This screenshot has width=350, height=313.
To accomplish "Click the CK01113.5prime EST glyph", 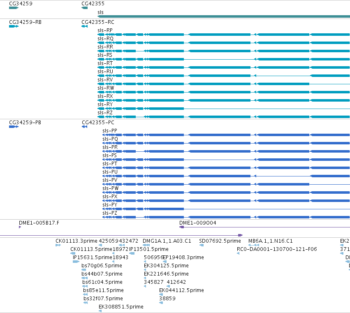I will (x=73, y=253).
